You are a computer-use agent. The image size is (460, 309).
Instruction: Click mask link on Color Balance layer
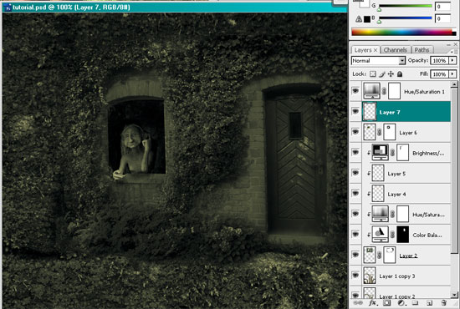[392, 235]
